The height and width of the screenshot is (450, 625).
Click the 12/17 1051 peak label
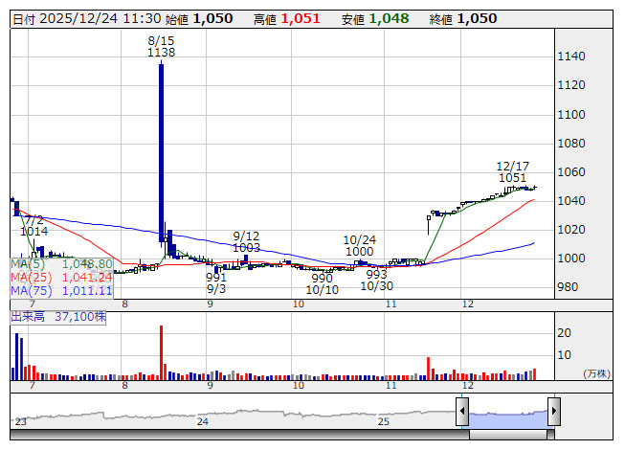(513, 171)
